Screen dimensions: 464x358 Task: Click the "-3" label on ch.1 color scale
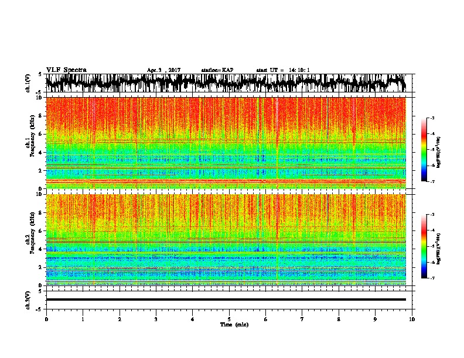click(432, 118)
